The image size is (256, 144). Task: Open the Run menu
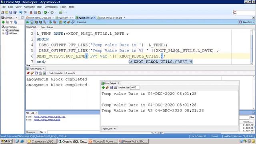(40, 7)
